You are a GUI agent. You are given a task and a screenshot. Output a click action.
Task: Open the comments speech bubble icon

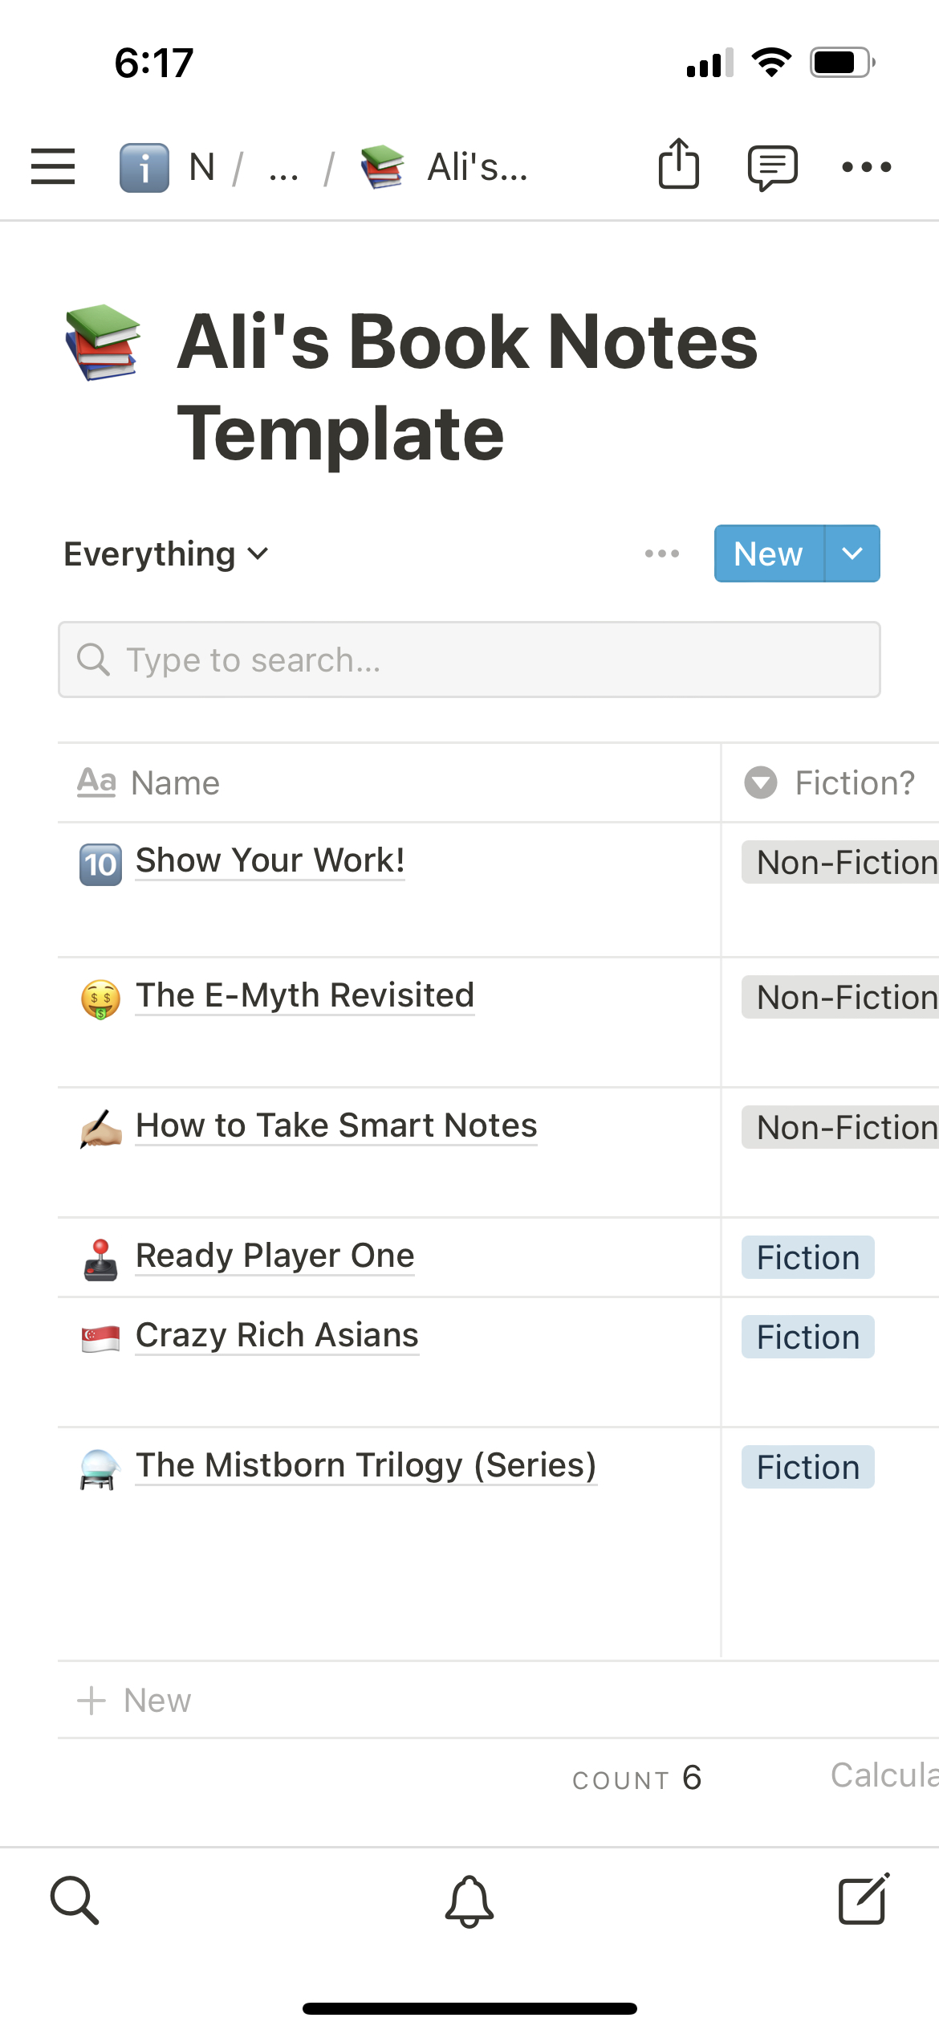click(x=772, y=167)
